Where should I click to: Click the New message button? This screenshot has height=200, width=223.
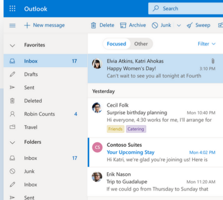pos(44,25)
